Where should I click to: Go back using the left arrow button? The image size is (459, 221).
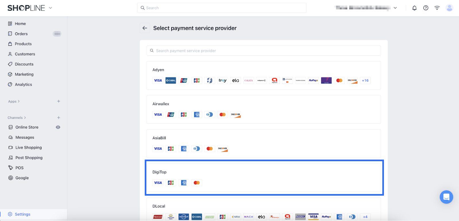(145, 28)
